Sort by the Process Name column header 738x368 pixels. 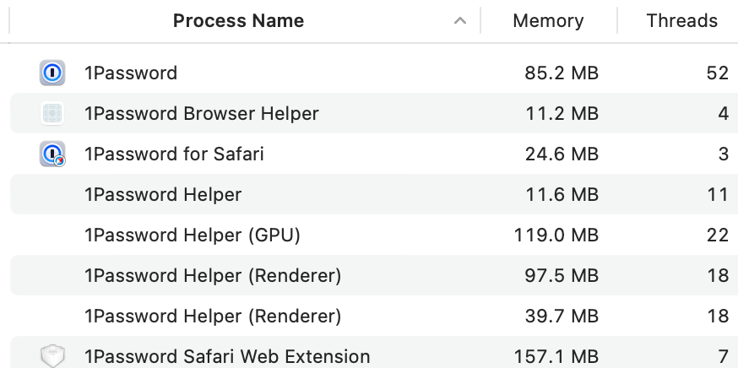238,21
